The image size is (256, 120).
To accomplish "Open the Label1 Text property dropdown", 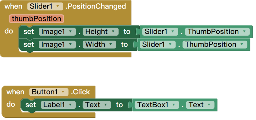I will point(106,105).
